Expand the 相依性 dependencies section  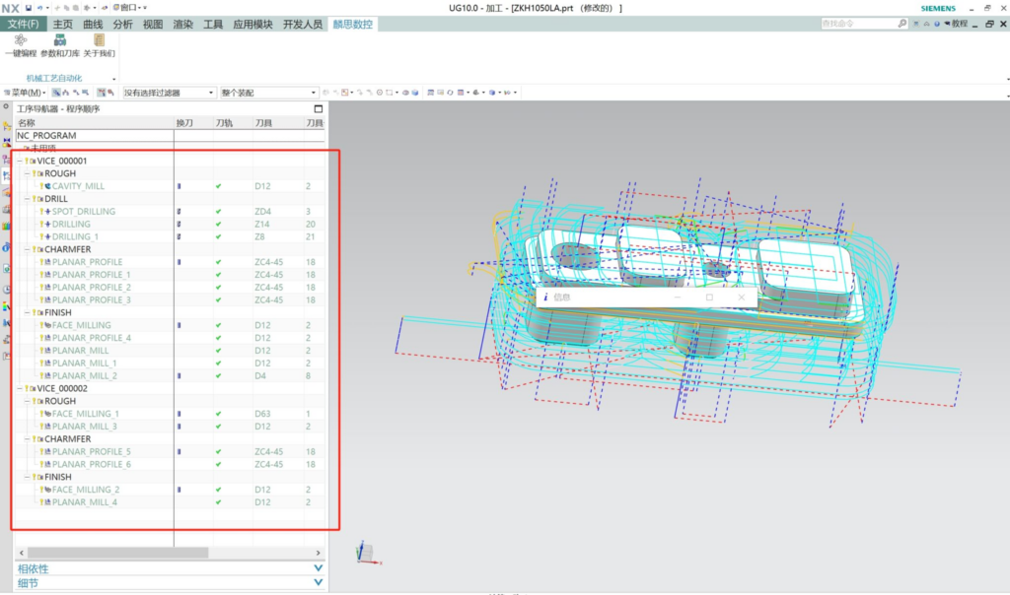(x=319, y=568)
